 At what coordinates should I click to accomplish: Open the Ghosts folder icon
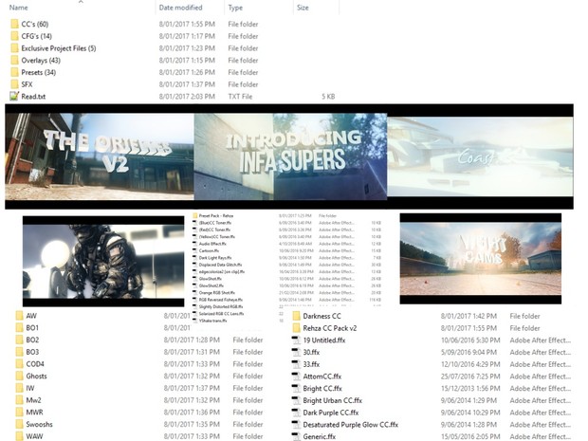coord(19,376)
